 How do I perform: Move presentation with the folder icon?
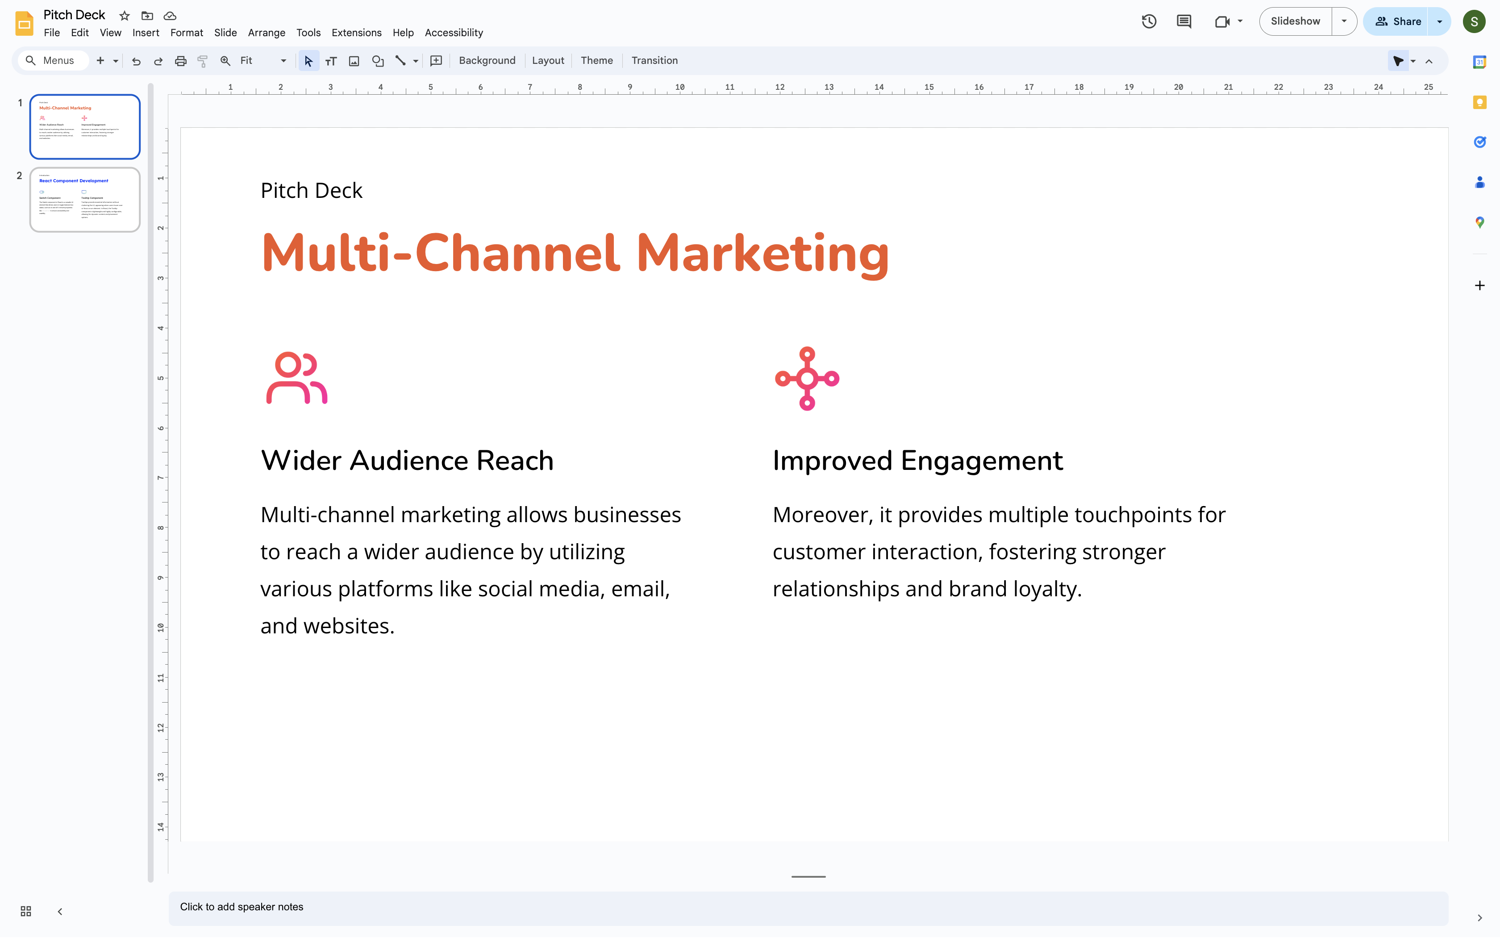pyautogui.click(x=147, y=16)
